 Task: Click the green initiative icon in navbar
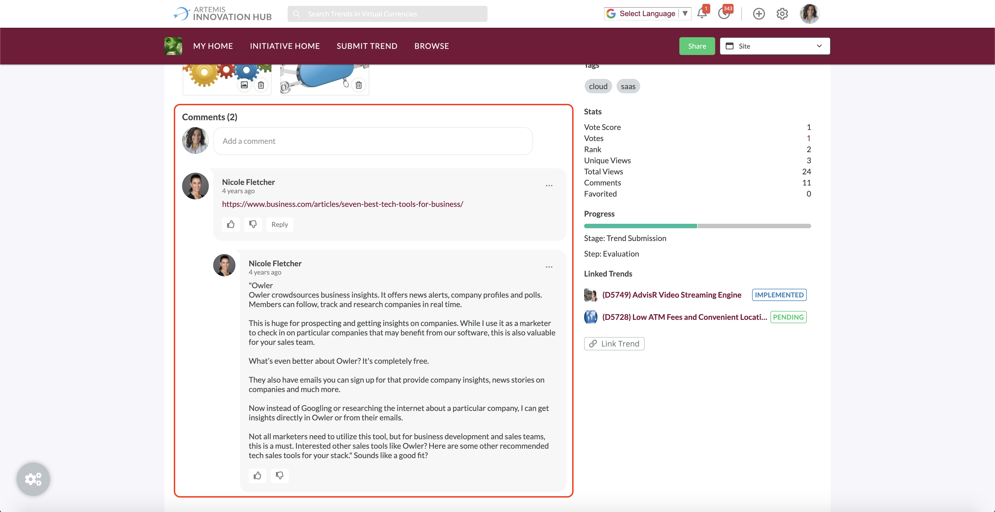tap(173, 46)
